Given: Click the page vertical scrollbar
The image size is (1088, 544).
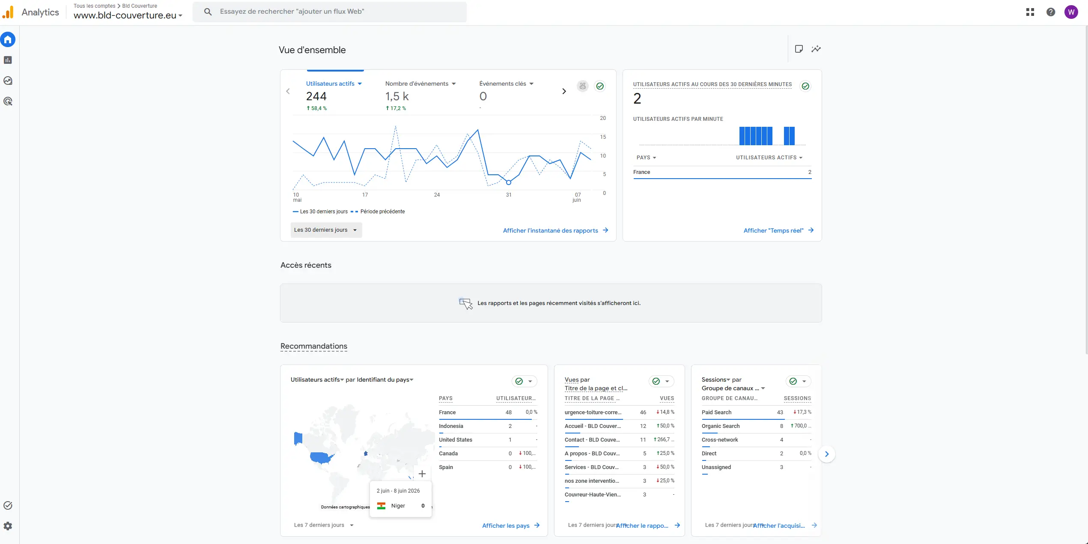Looking at the screenshot, I should pyautogui.click(x=1086, y=191).
